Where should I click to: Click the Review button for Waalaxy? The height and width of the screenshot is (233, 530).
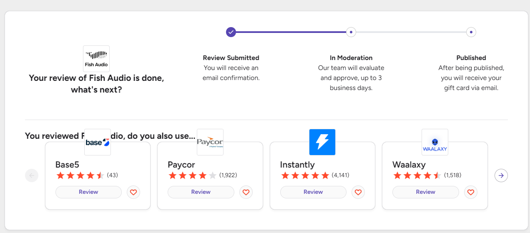tap(426, 192)
